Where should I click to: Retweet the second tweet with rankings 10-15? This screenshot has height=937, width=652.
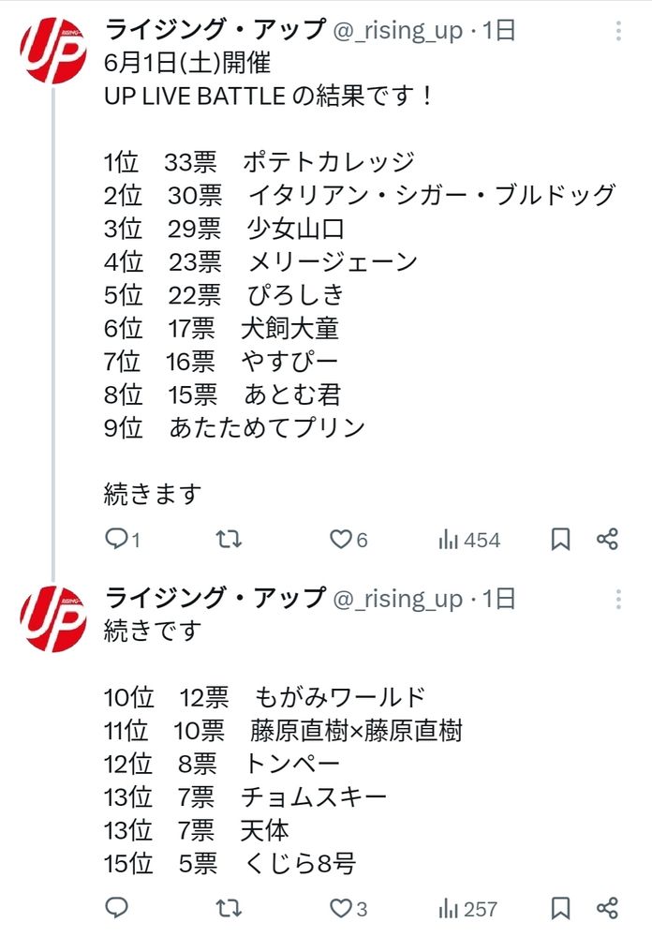[229, 907]
